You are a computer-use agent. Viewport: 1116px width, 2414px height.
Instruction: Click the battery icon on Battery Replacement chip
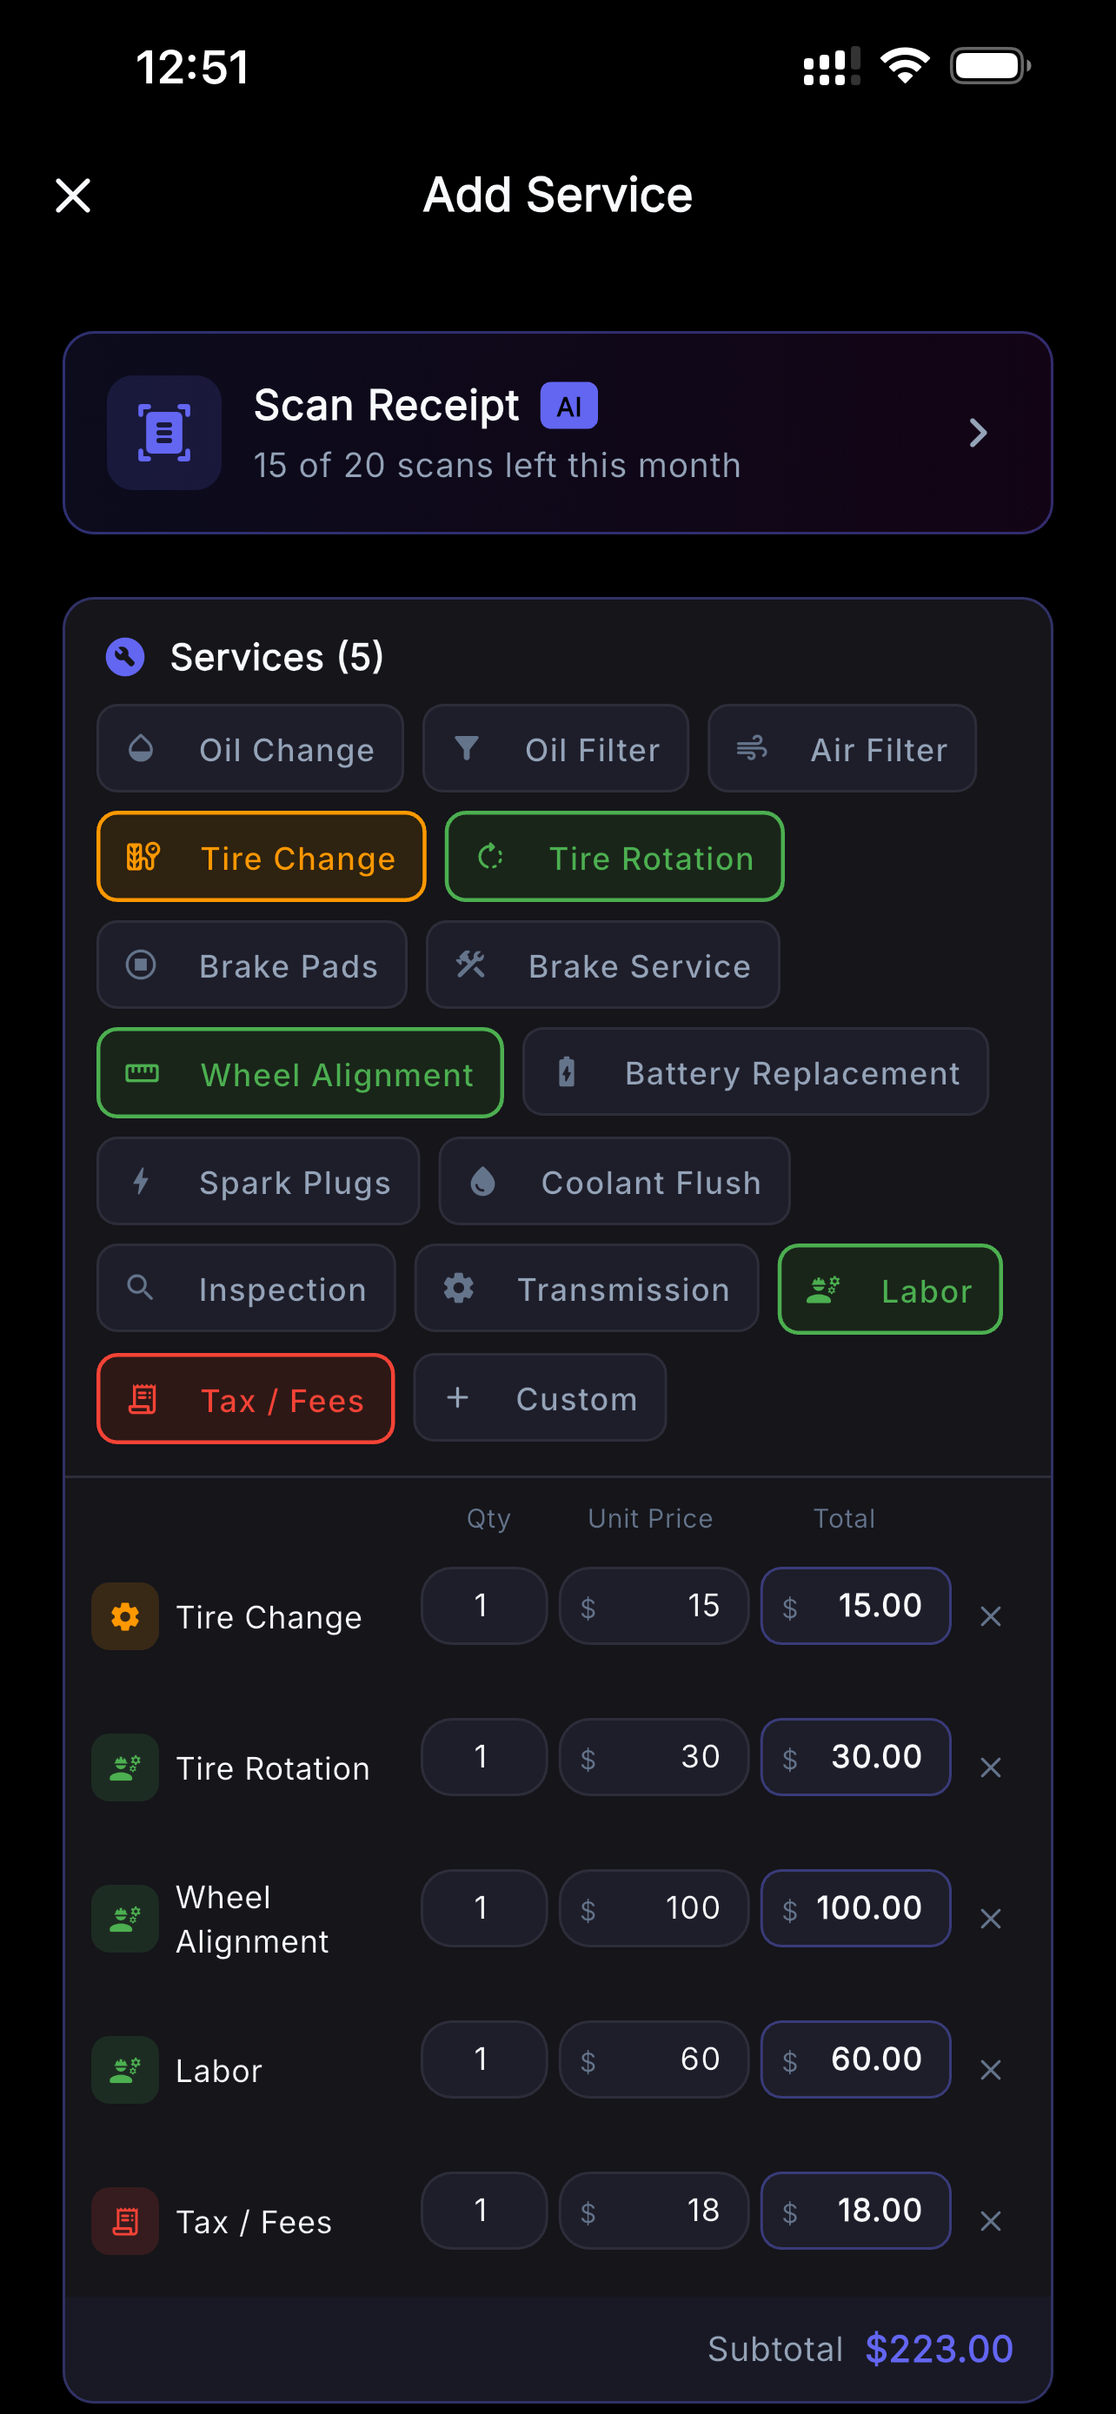pos(567,1072)
